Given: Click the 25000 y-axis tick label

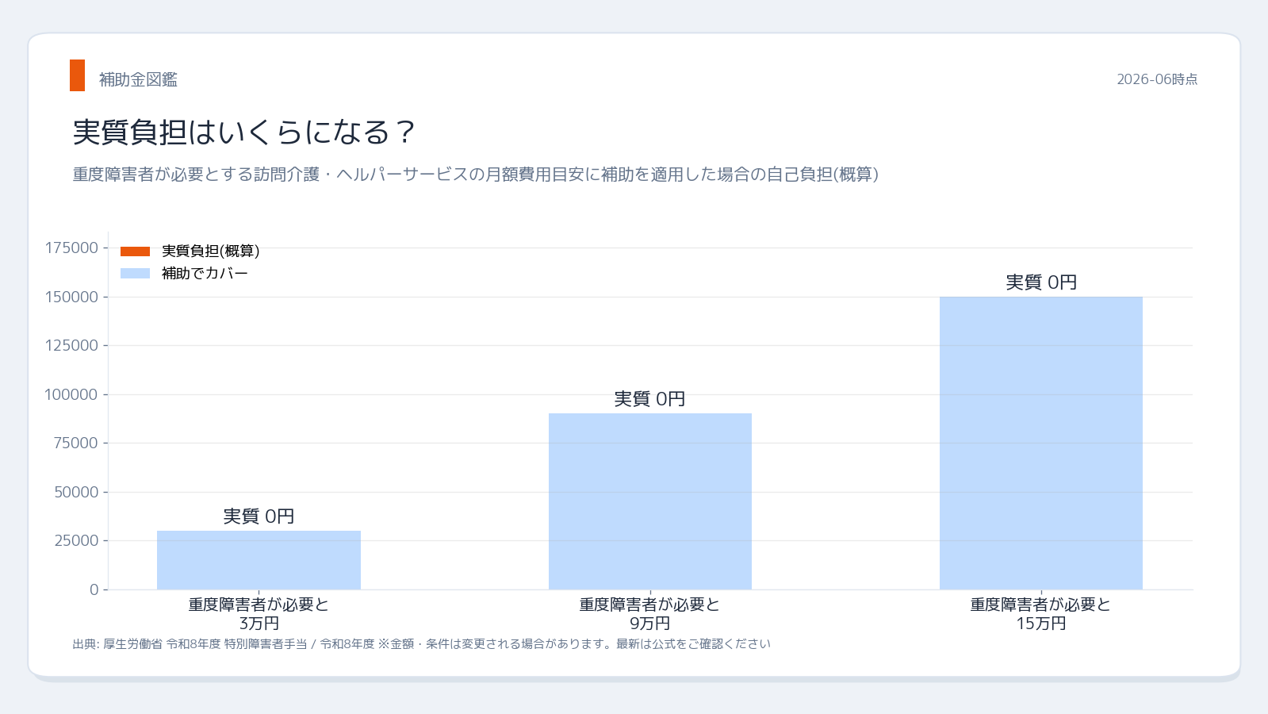Looking at the screenshot, I should [76, 541].
